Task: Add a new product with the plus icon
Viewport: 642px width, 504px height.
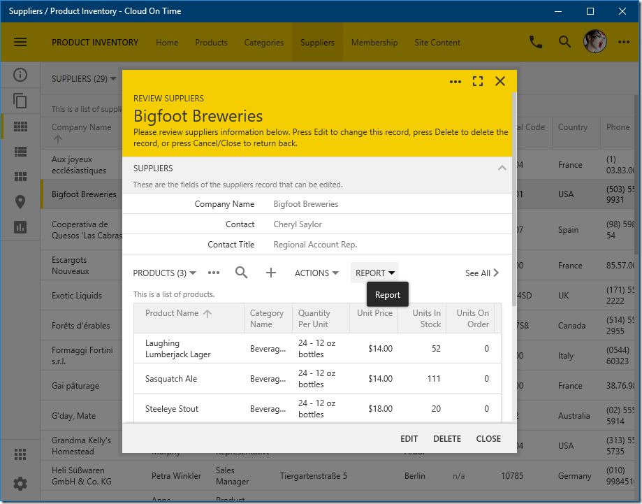Action: tap(271, 273)
